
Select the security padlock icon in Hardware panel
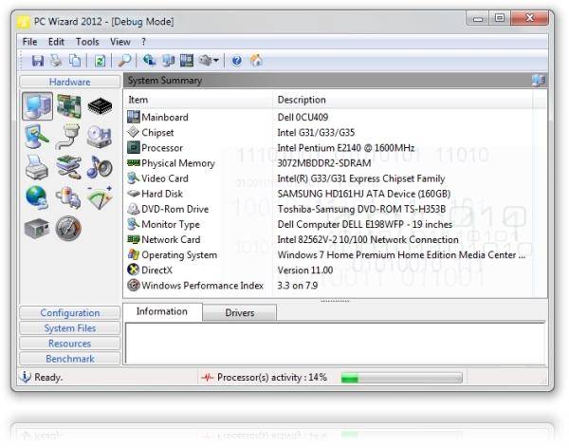coord(68,197)
